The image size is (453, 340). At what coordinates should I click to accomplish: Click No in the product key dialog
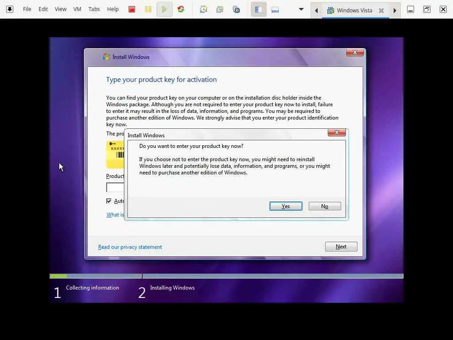click(325, 206)
